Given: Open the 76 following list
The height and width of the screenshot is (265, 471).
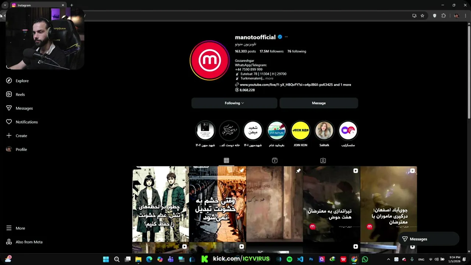Looking at the screenshot, I should coord(297,51).
